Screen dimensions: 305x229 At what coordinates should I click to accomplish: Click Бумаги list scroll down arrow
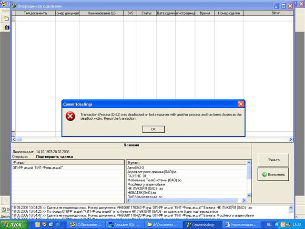tap(249, 195)
